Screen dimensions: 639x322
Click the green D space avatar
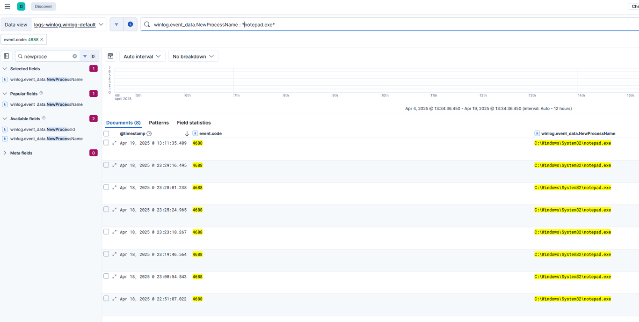coord(21,7)
